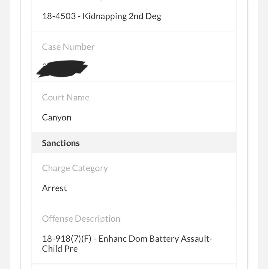The width and height of the screenshot is (268, 269).
Task: Select the "Charge Category" field label
Action: (x=75, y=168)
